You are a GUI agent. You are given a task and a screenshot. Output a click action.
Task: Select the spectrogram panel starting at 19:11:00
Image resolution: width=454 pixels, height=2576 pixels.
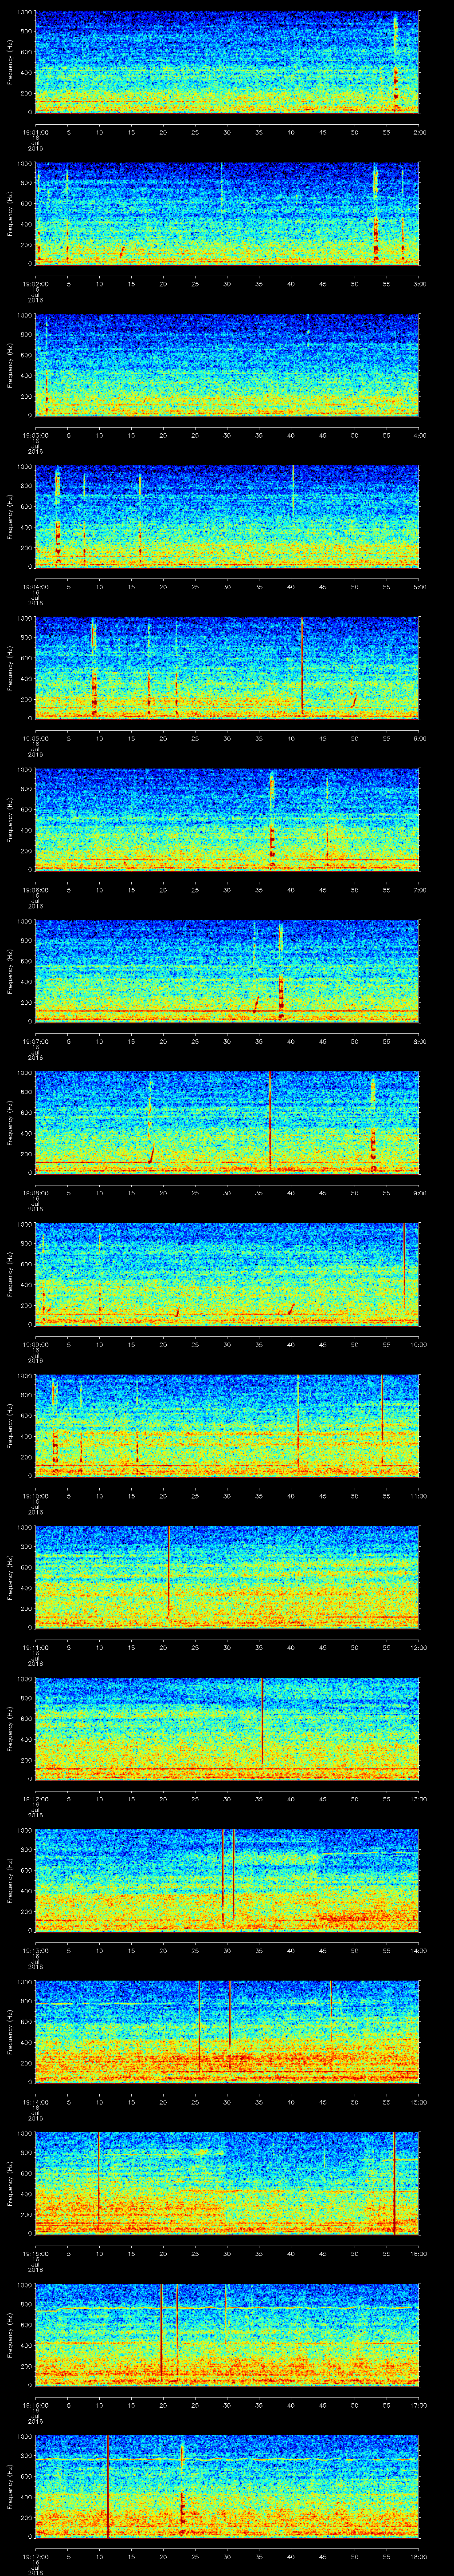227,1577
